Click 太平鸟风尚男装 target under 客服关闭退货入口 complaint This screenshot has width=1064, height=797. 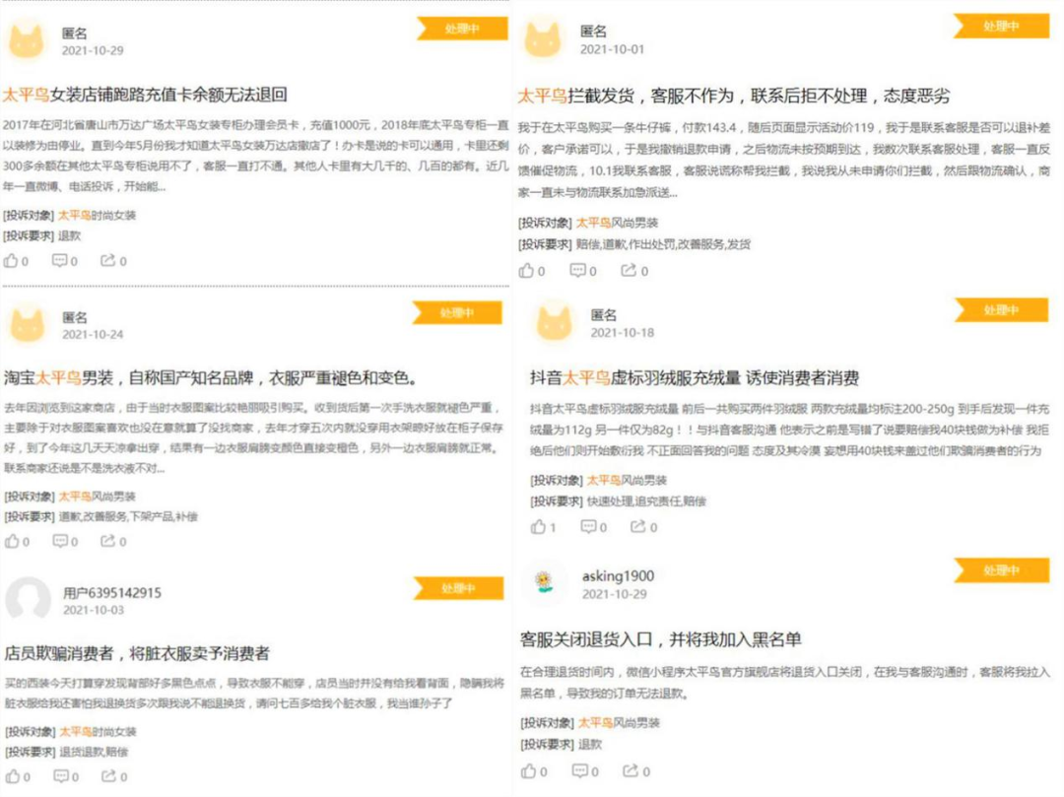(619, 723)
